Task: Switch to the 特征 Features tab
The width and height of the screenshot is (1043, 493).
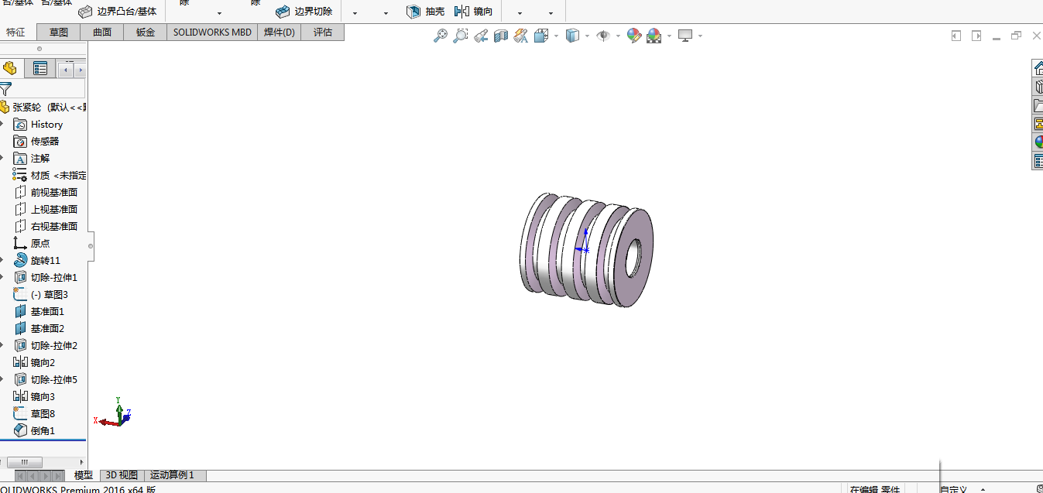Action: [x=15, y=33]
